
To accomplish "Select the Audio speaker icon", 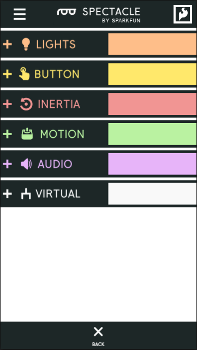I will point(26,164).
